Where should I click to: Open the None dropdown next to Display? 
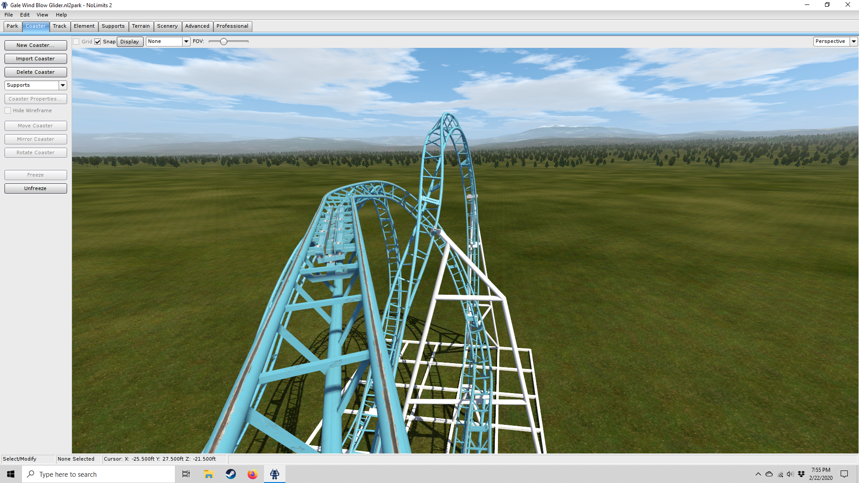186,42
